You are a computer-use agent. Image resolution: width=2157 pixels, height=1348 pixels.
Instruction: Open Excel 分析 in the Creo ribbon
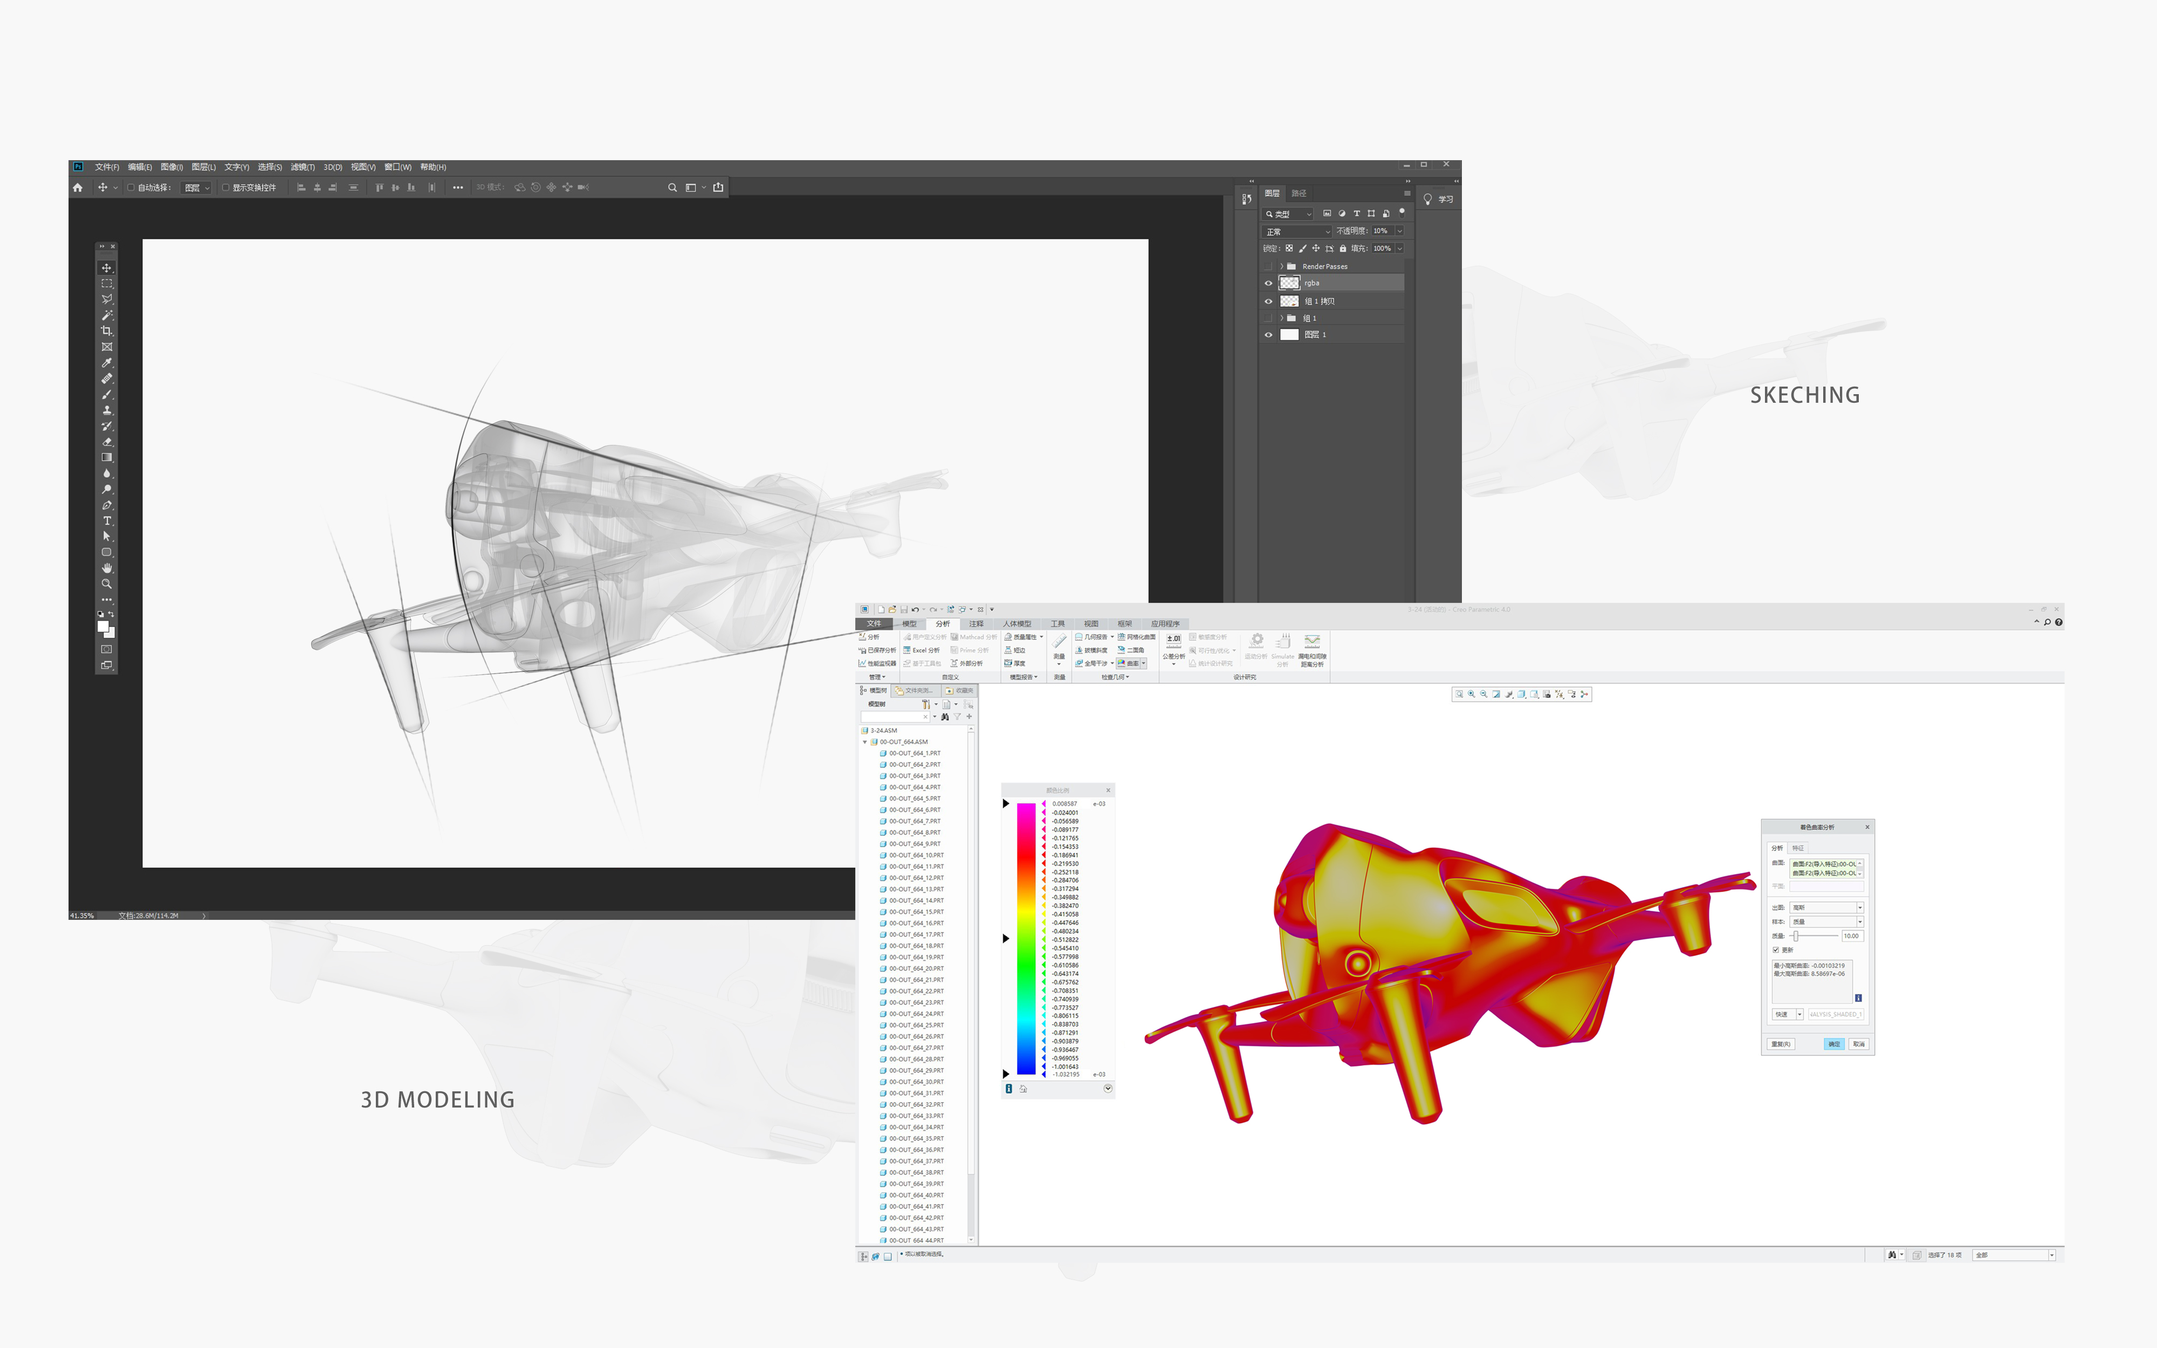click(923, 651)
